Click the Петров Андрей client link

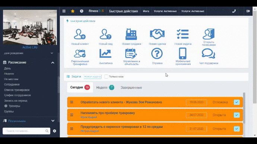(90, 131)
